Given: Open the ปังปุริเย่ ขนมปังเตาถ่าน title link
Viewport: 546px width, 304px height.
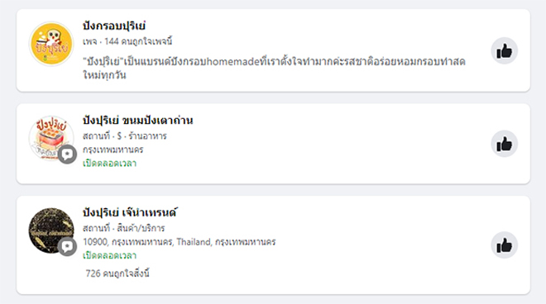Looking at the screenshot, I should [138, 121].
